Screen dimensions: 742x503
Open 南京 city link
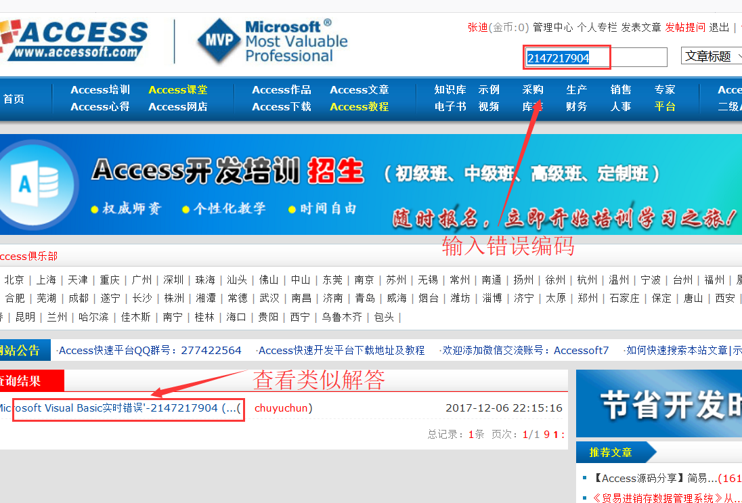(364, 280)
